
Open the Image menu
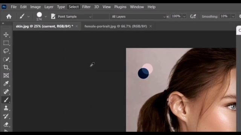tap(35, 7)
